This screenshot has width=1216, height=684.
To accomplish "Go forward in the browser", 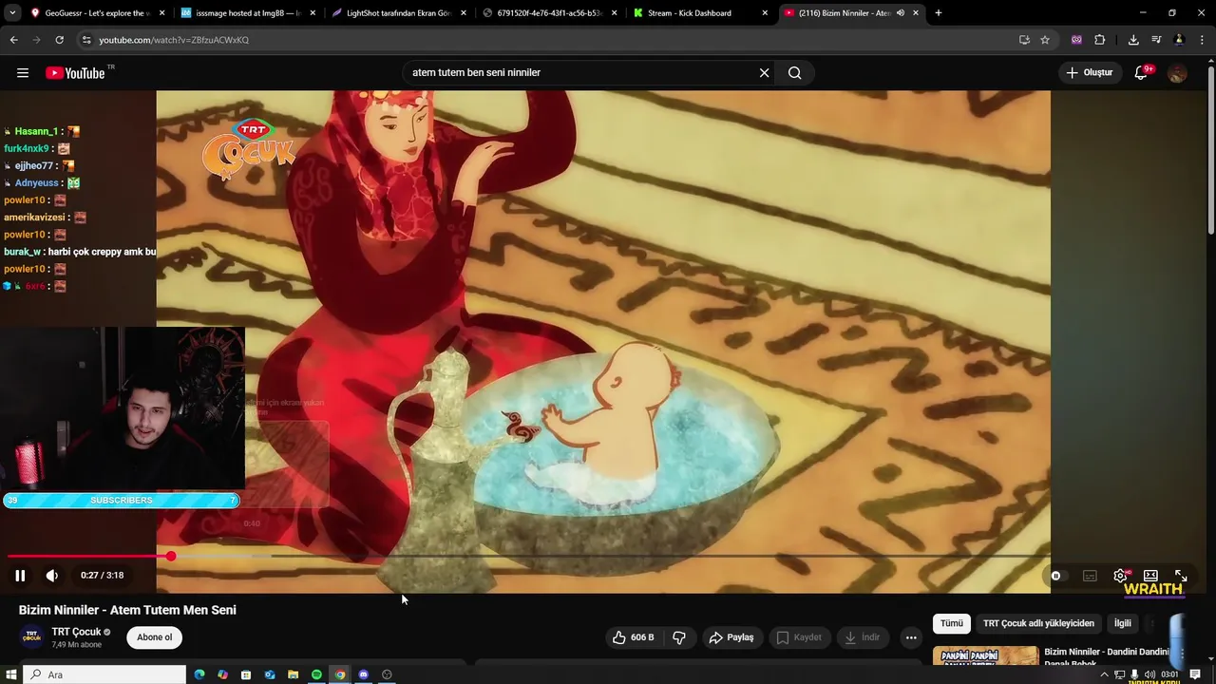I will click(36, 40).
